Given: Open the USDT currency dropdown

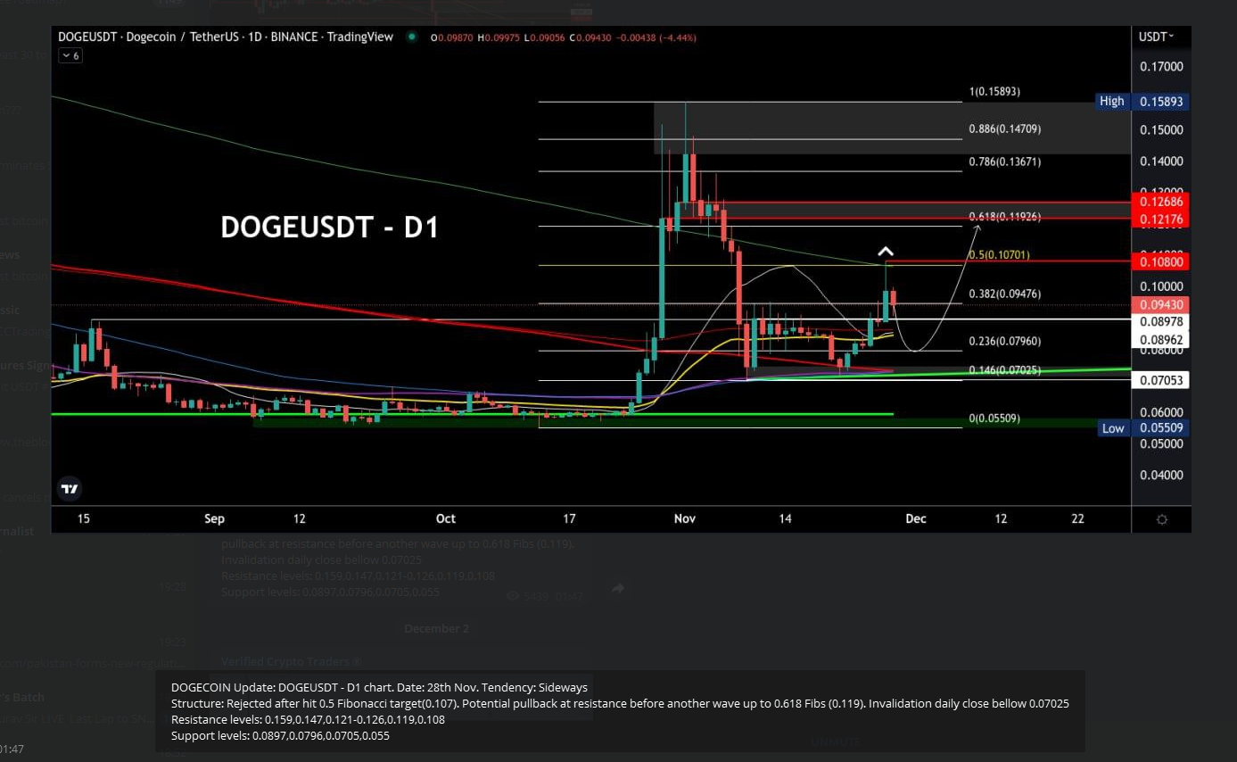Looking at the screenshot, I should coord(1156,37).
